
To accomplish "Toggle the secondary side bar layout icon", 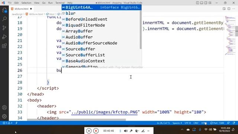I will (206, 3).
